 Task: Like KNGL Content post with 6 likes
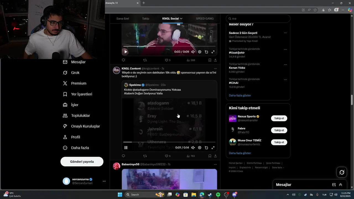168,156
